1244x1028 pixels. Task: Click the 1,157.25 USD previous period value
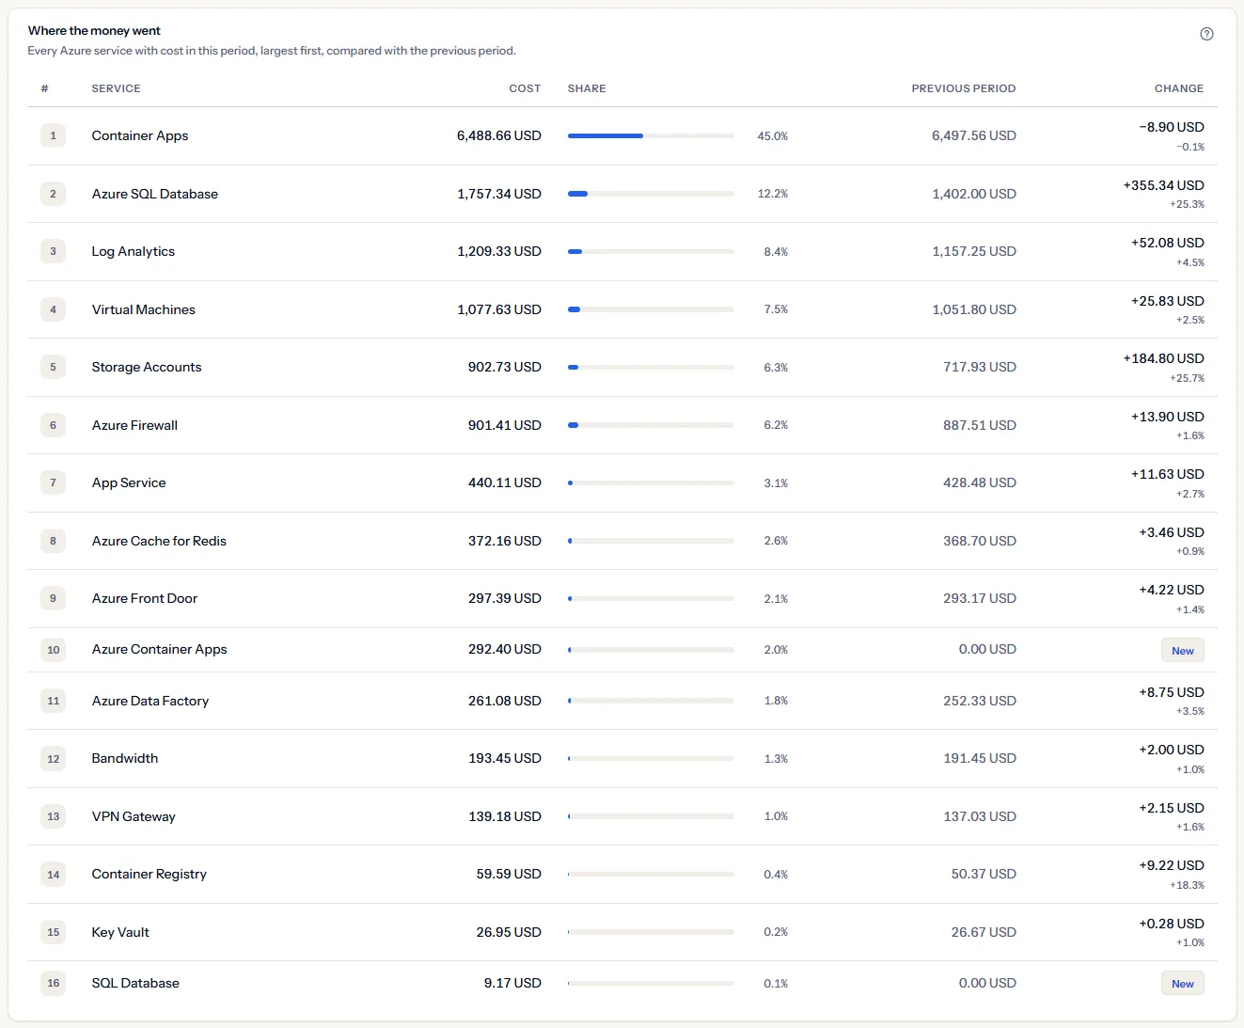[974, 251]
